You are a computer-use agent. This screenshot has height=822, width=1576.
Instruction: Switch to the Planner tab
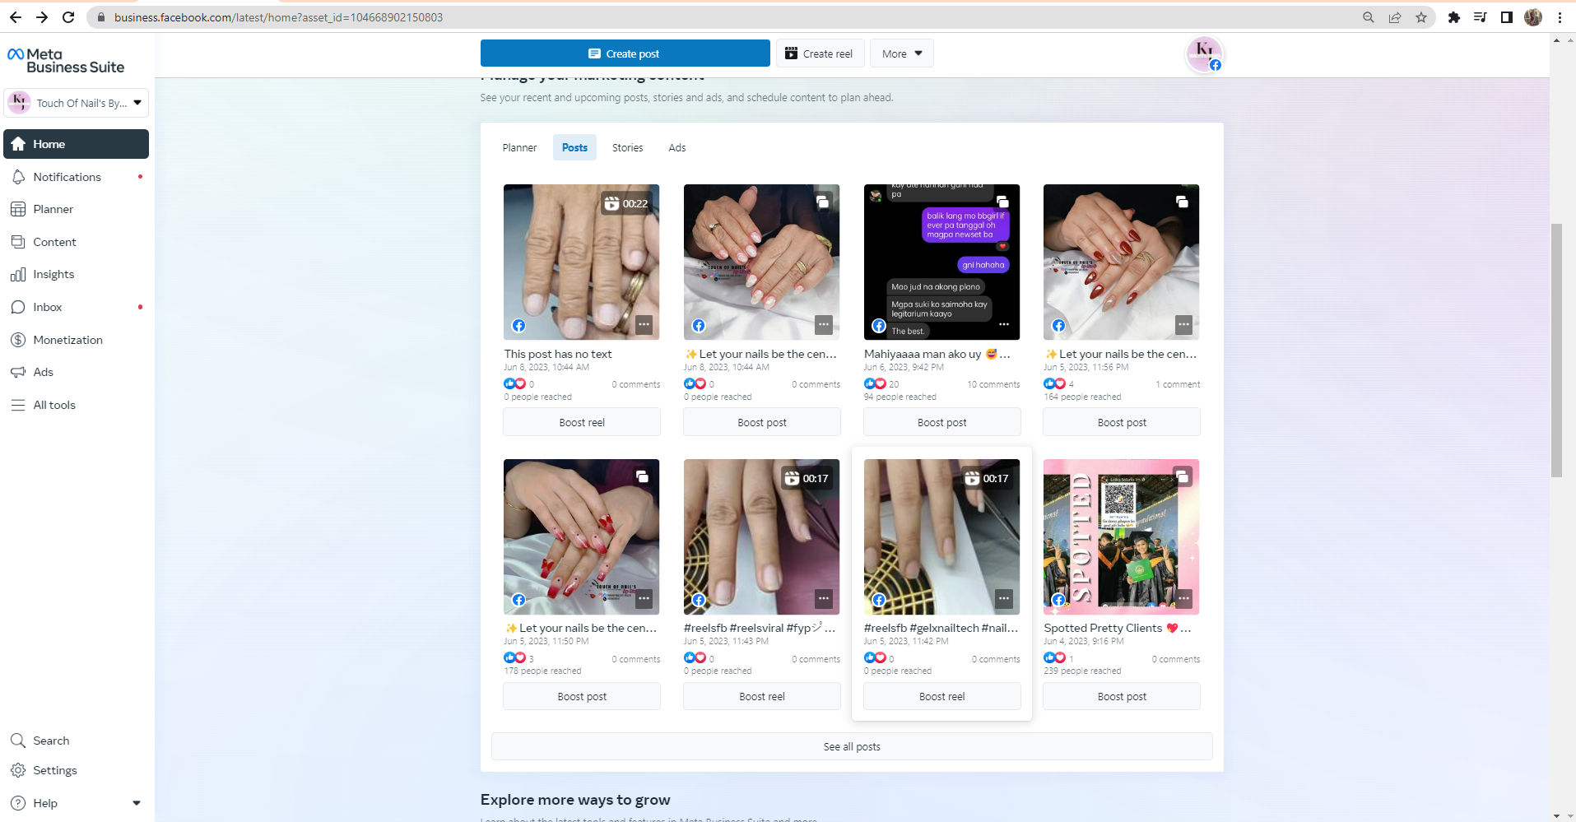click(519, 147)
